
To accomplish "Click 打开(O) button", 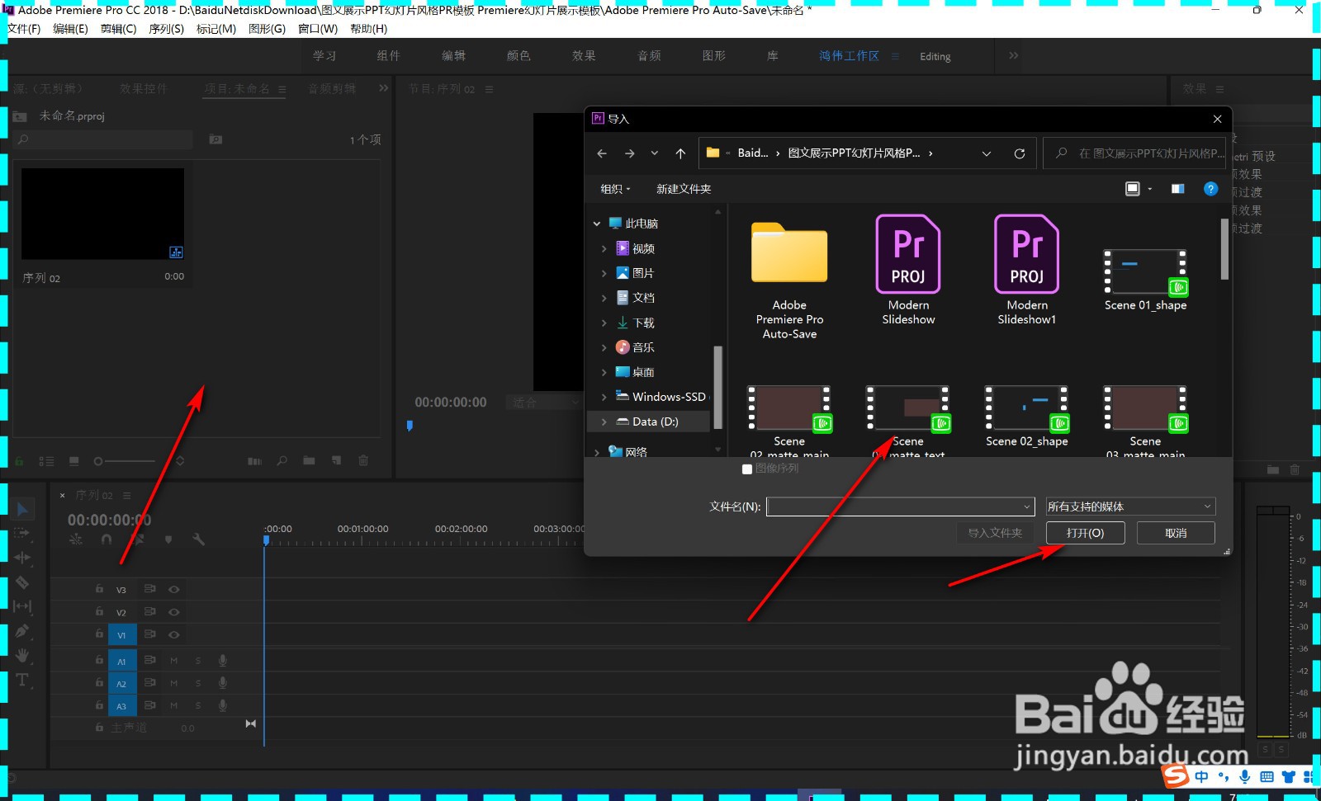I will tap(1085, 533).
